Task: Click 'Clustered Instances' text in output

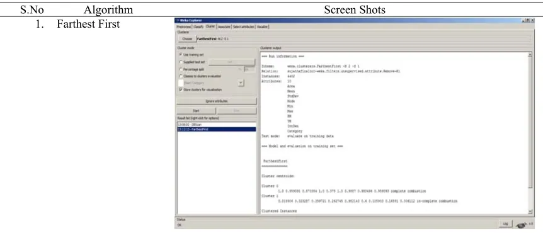Action: 279,211
